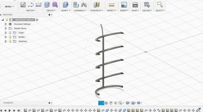Open the INSPECT menu
Image resolution: width=203 pixels, height=112 pixels.
111,10
